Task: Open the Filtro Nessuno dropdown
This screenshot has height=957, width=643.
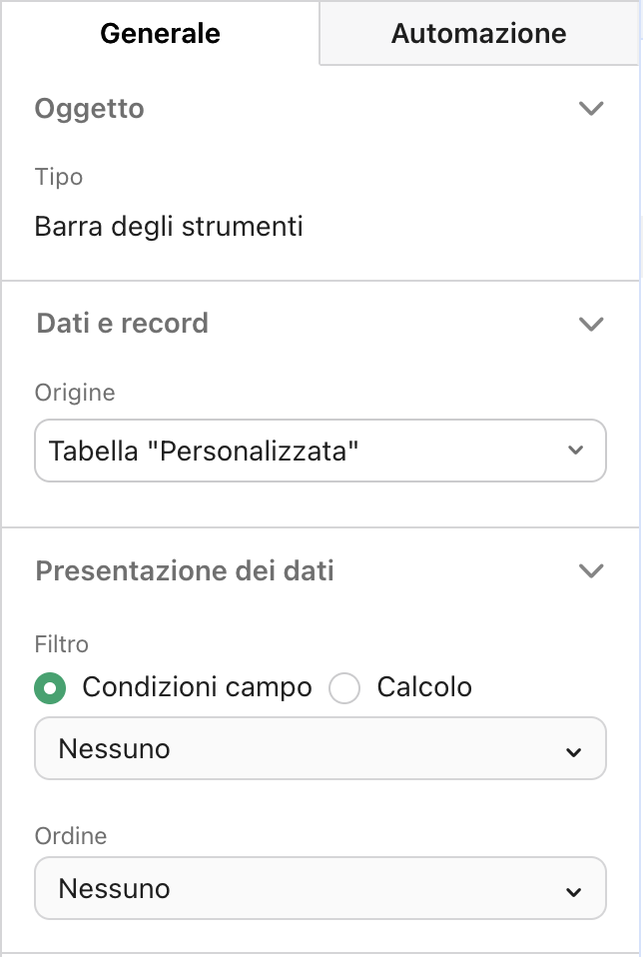Action: (320, 748)
